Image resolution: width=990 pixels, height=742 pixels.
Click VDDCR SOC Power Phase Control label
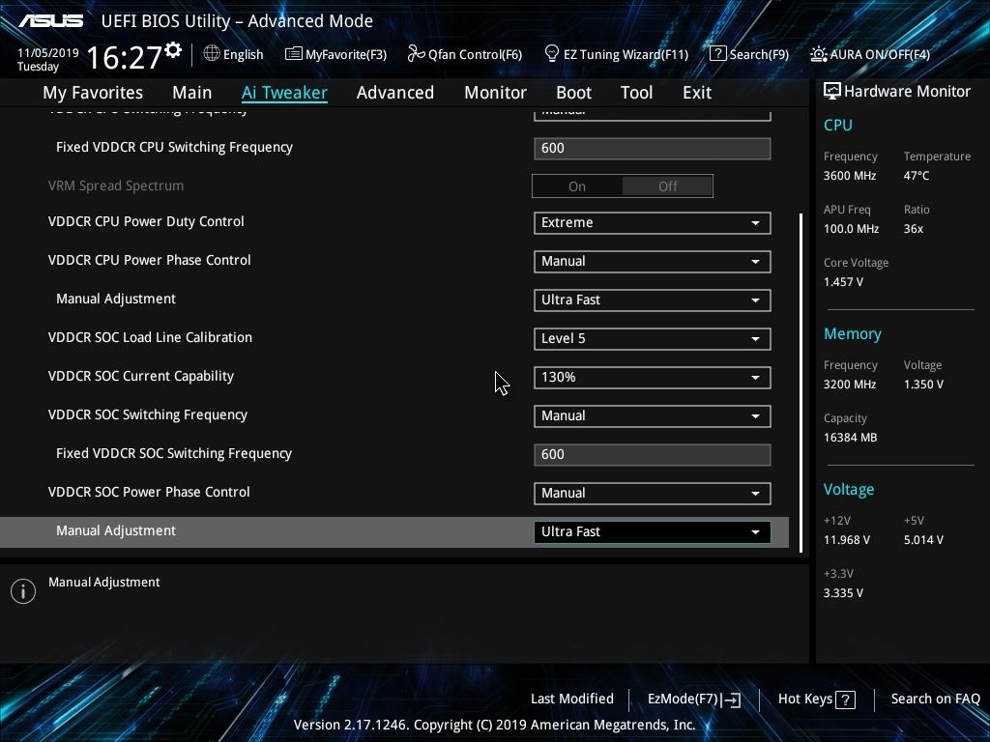click(x=149, y=492)
